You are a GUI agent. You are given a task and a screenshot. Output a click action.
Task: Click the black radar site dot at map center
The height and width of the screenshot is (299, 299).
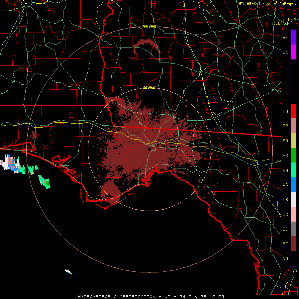click(149, 149)
